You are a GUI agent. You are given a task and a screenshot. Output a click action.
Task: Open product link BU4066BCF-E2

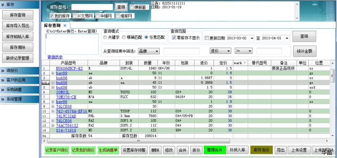70,69
